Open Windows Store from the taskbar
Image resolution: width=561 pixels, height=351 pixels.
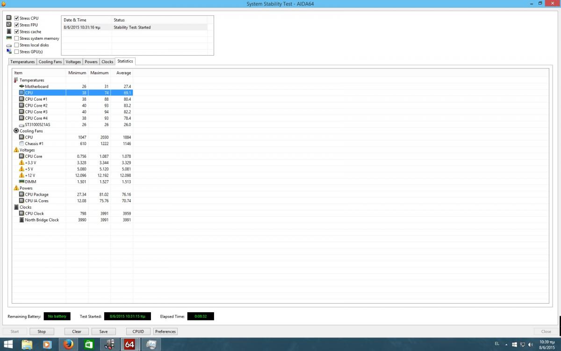tap(89, 344)
